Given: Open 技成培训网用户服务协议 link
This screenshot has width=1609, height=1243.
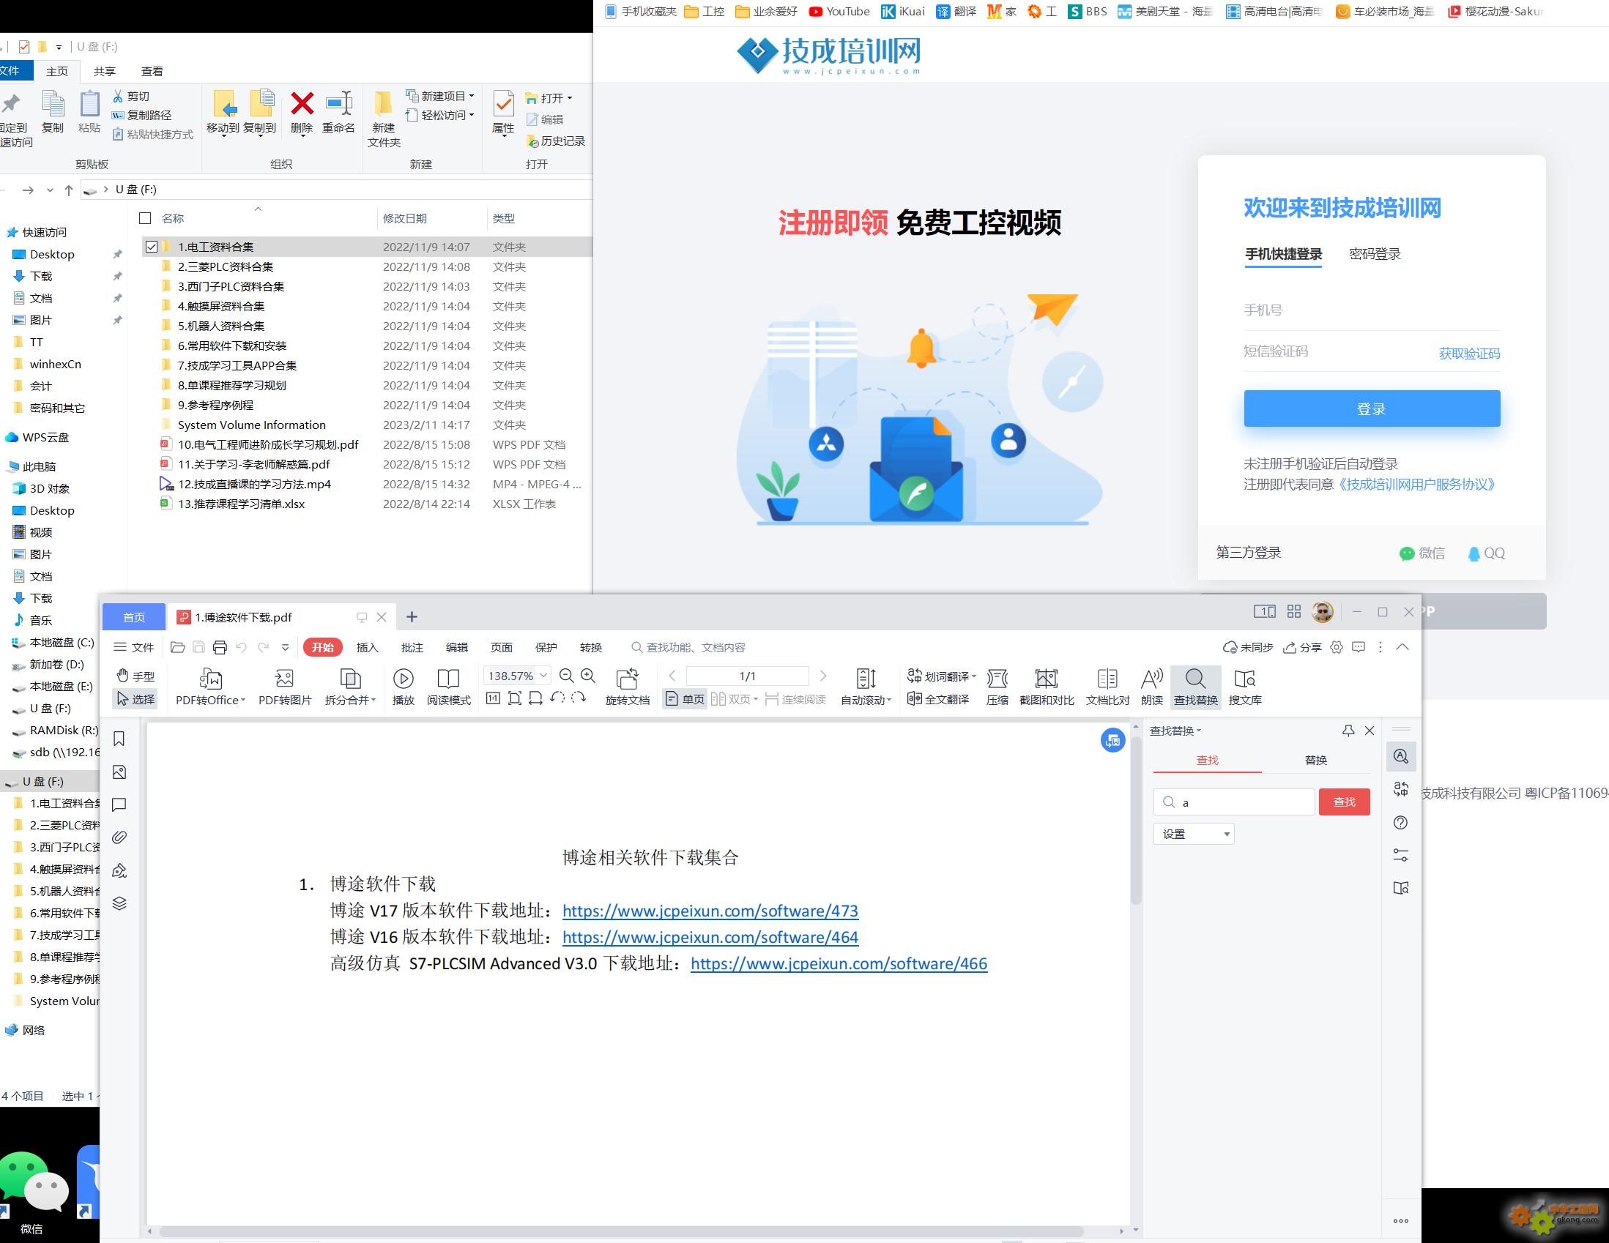Looking at the screenshot, I should coord(1416,485).
